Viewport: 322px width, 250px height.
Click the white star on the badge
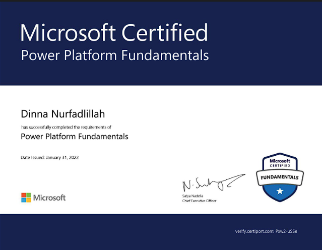[x=280, y=191]
